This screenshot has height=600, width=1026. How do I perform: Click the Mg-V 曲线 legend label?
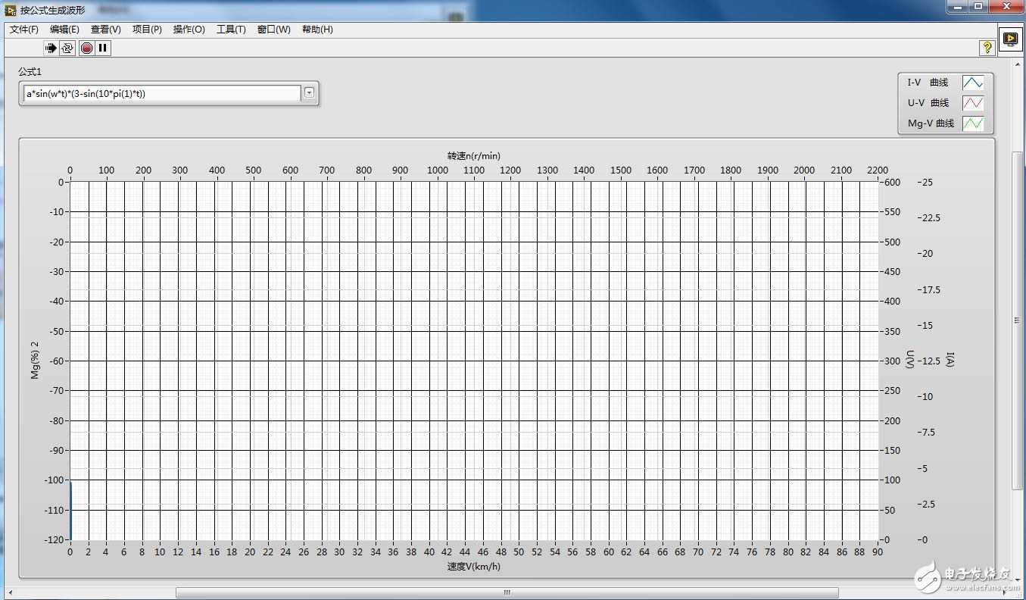tap(931, 123)
